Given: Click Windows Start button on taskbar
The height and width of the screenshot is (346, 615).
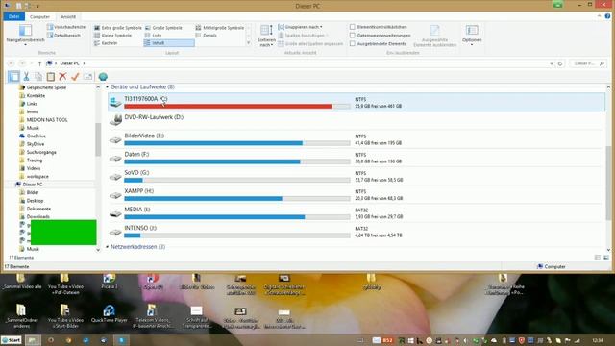Looking at the screenshot, I should click(12, 340).
